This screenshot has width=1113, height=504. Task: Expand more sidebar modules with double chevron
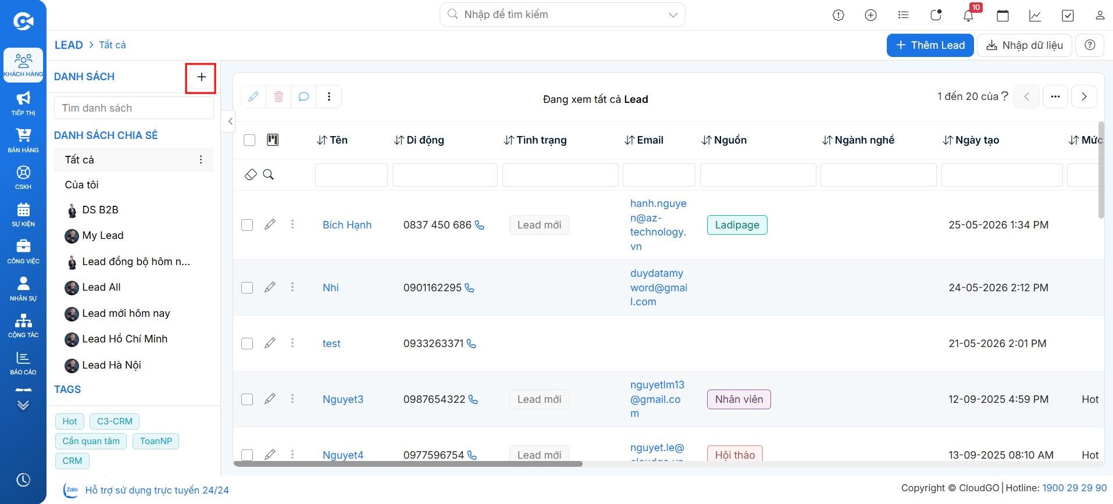pyautogui.click(x=23, y=405)
